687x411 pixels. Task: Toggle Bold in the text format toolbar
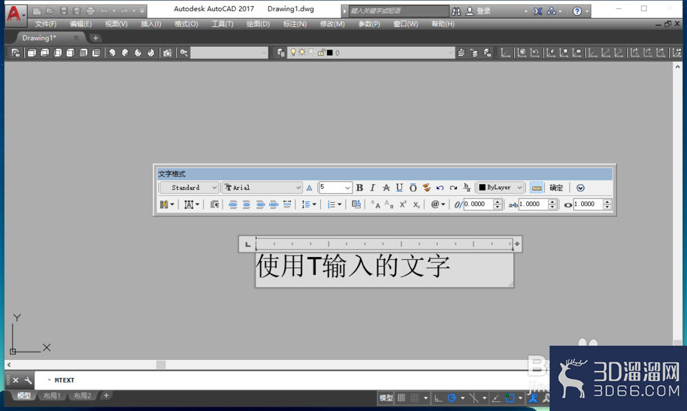click(x=360, y=188)
